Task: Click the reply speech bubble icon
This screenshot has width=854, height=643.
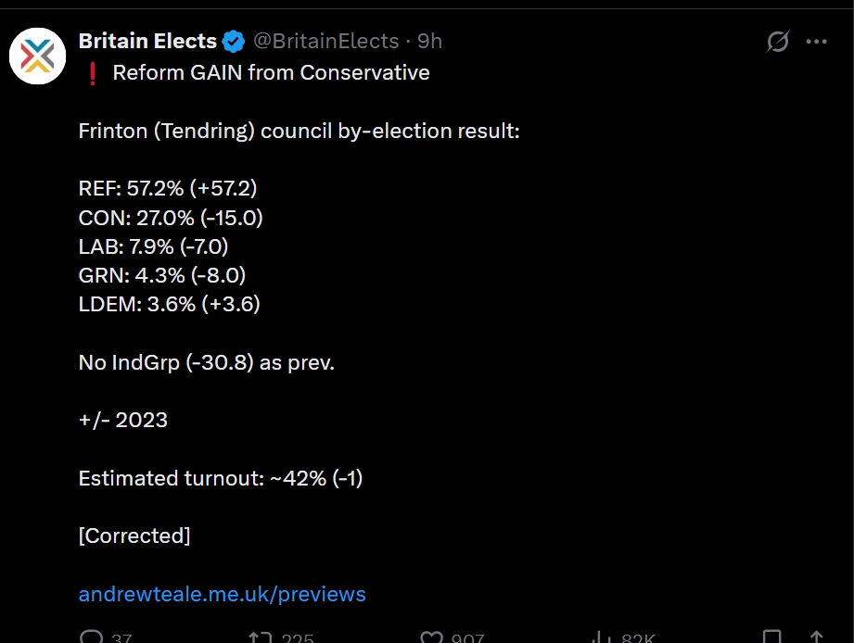Action: [92, 637]
